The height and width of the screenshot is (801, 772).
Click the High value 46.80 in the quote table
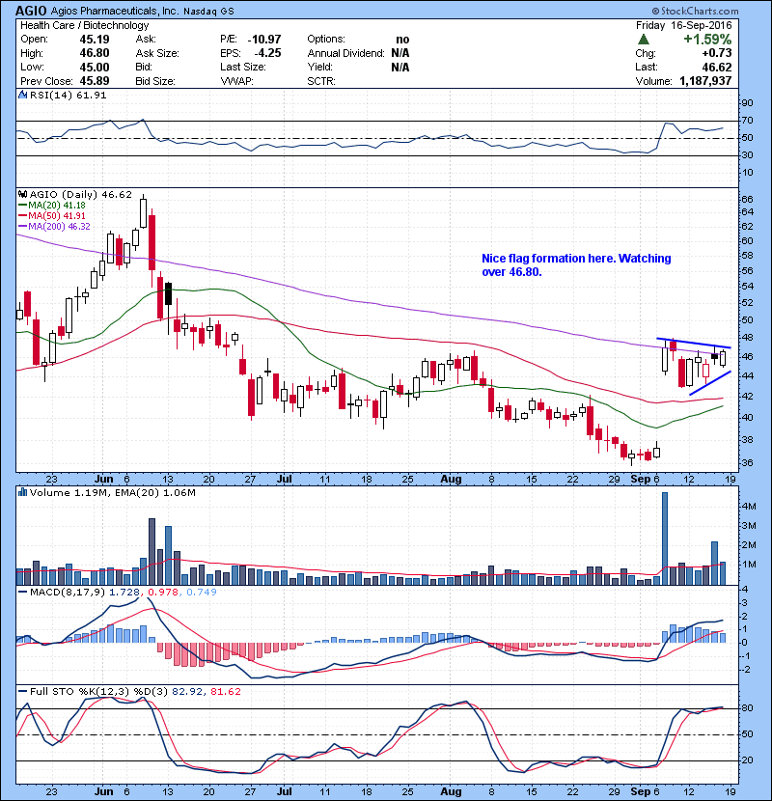point(94,53)
